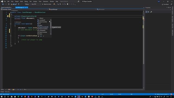
Task: Open the Debug configuration dropdown
Action: [x=28, y=4]
